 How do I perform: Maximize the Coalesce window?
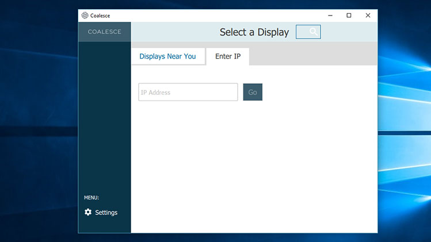click(349, 16)
